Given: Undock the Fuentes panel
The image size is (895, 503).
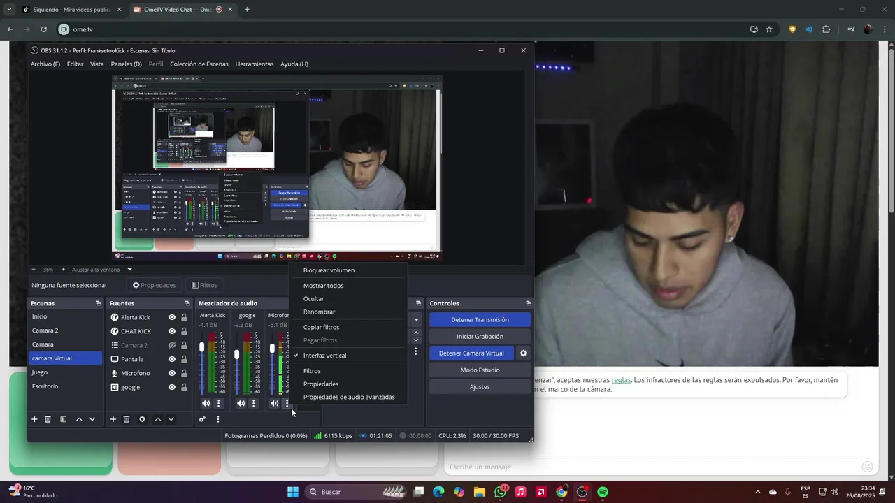Looking at the screenshot, I should tap(187, 303).
